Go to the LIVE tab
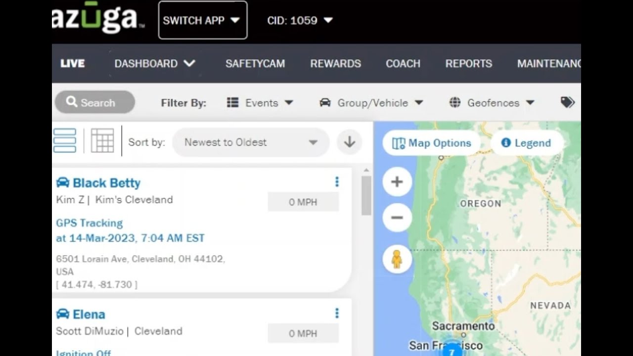Viewport: 633px width, 356px height. tap(73, 63)
